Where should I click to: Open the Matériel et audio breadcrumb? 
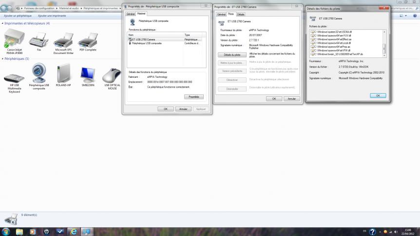coord(69,8)
